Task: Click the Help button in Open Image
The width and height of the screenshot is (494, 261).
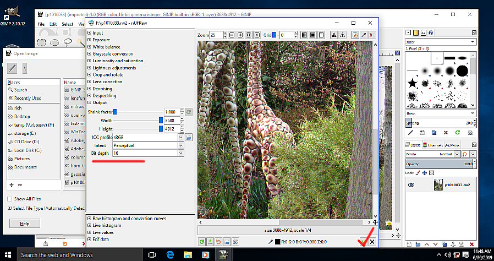Action: 24,224
